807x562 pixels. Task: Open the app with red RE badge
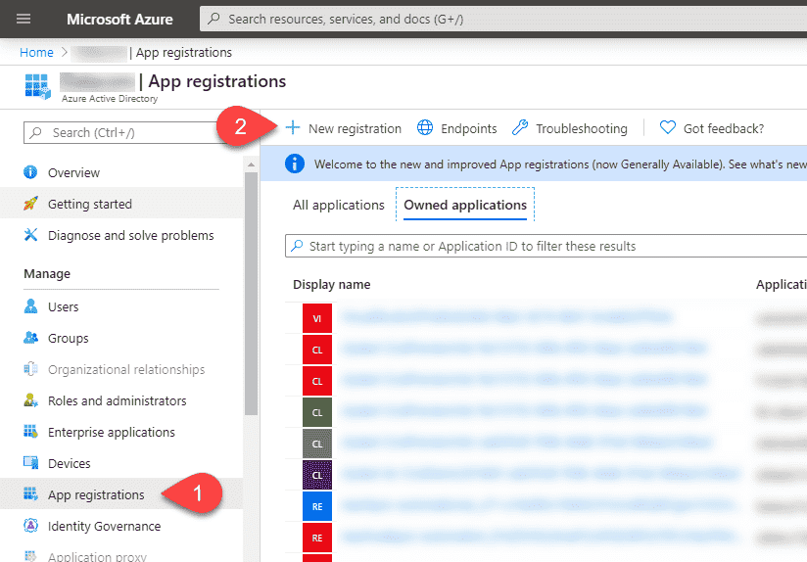317,538
